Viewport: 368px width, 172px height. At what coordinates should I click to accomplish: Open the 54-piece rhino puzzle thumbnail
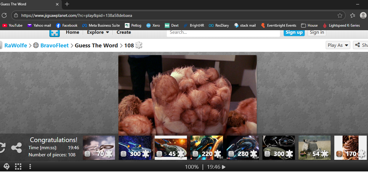[314, 148]
